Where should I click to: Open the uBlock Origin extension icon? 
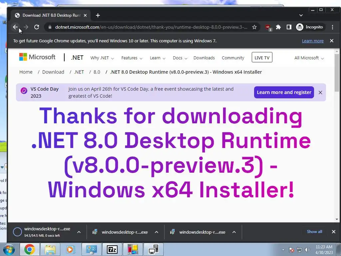coord(268,27)
